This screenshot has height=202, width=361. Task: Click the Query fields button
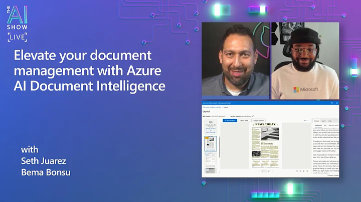click(x=244, y=120)
